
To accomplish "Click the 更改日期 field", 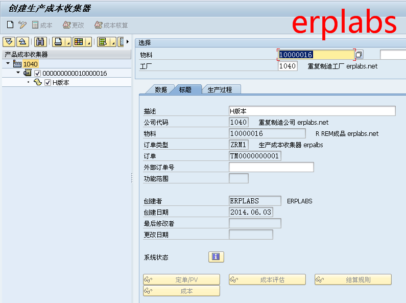I will tap(251, 235).
